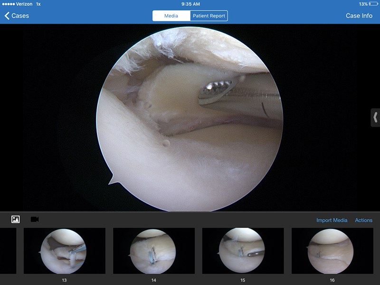Show videos with the camera filter icon

(x=35, y=219)
